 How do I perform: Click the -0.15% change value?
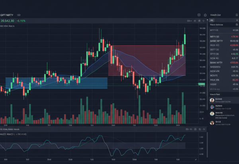click(21, 21)
